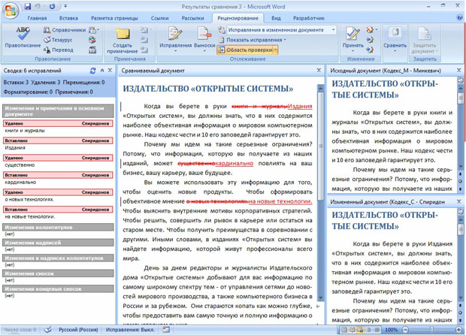The image size is (466, 335).
Task: Open the Office button menu
Action: [x=11, y=11]
